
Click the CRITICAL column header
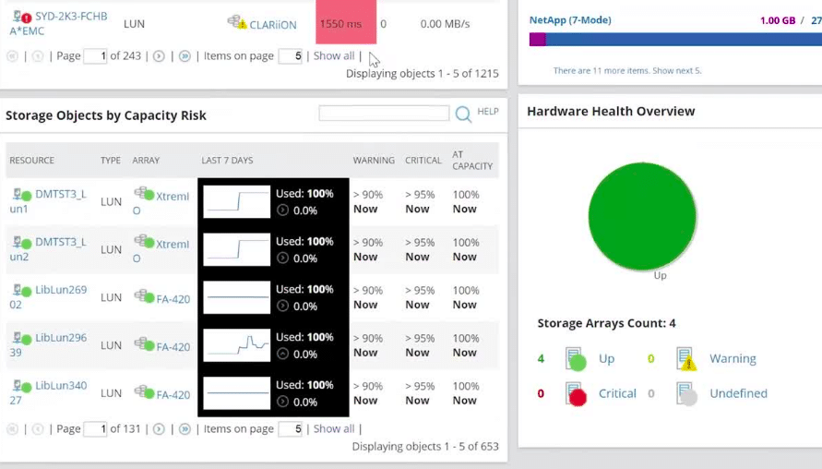pyautogui.click(x=423, y=160)
